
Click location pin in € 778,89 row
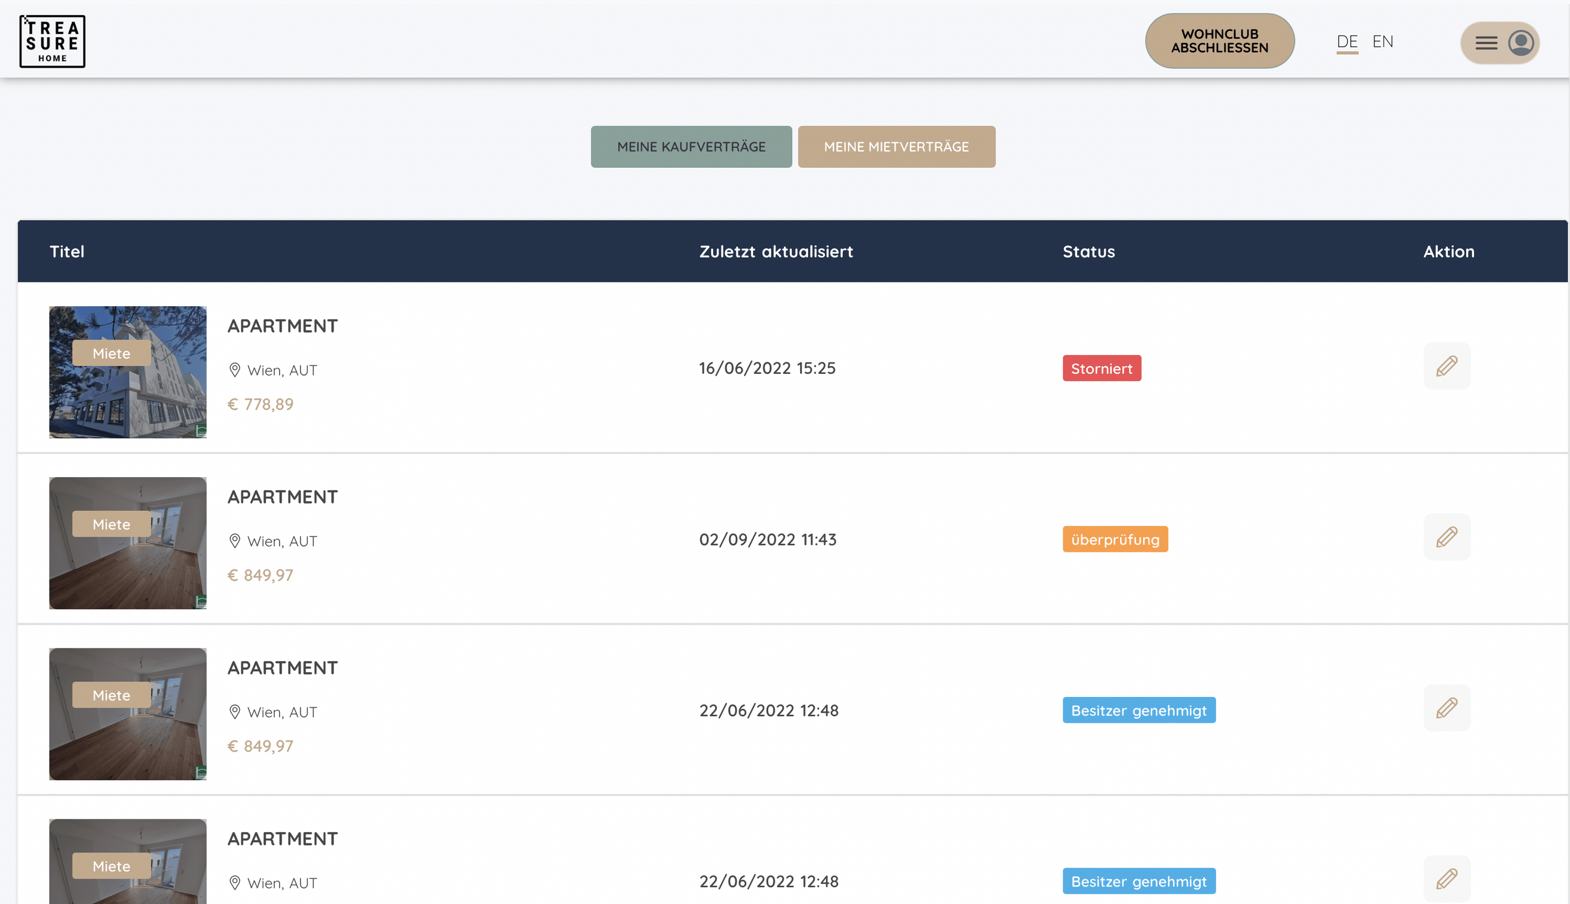tap(235, 370)
